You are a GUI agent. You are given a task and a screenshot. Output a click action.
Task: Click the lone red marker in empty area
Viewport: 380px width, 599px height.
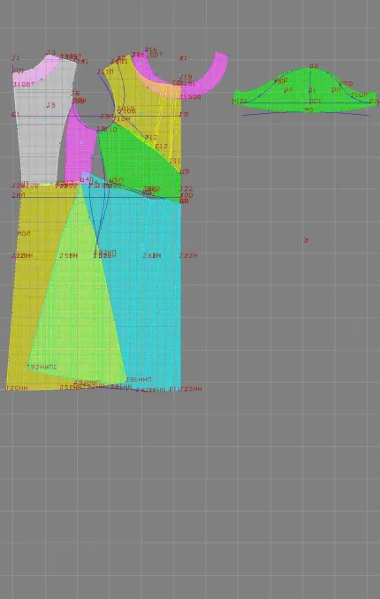[307, 240]
